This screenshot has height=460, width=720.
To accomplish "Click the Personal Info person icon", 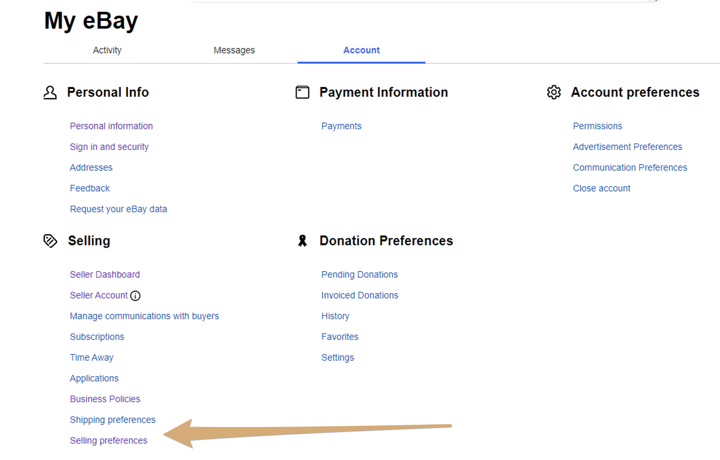I will (50, 92).
